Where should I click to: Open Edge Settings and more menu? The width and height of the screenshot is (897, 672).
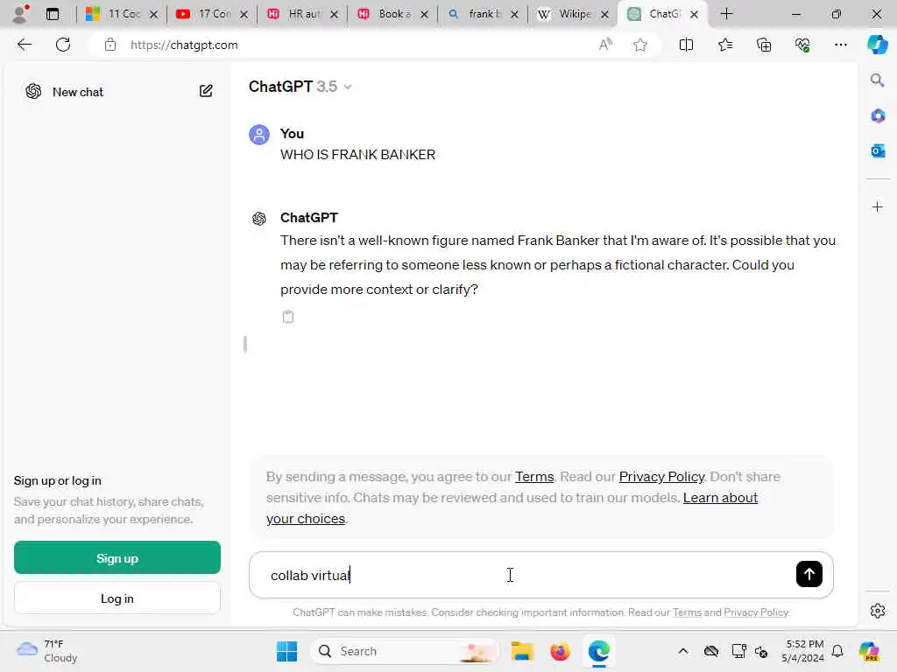[x=840, y=45]
